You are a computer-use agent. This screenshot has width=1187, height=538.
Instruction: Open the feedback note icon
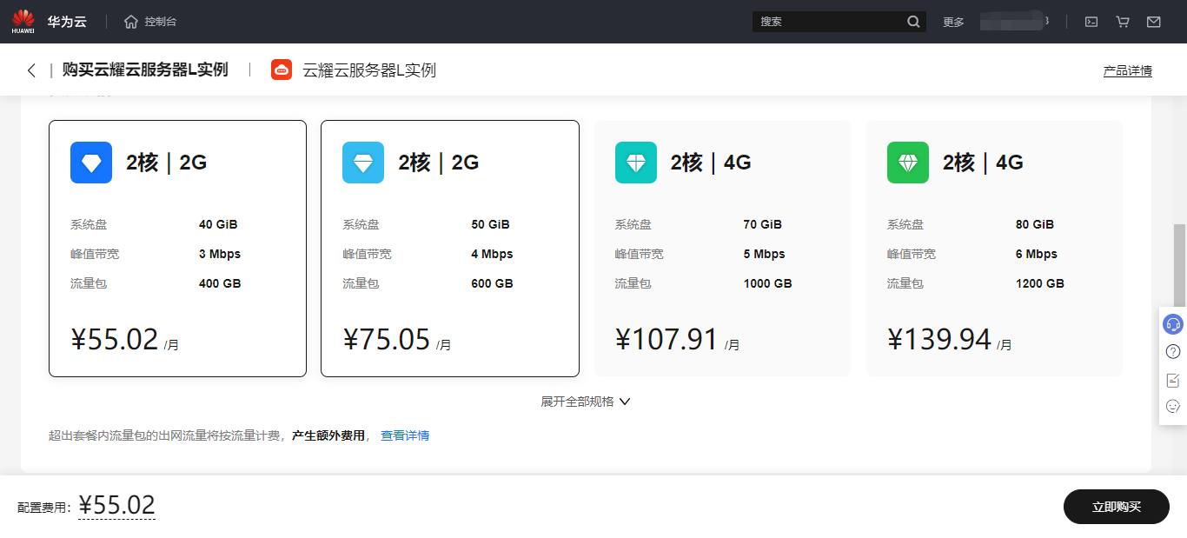pyautogui.click(x=1173, y=380)
